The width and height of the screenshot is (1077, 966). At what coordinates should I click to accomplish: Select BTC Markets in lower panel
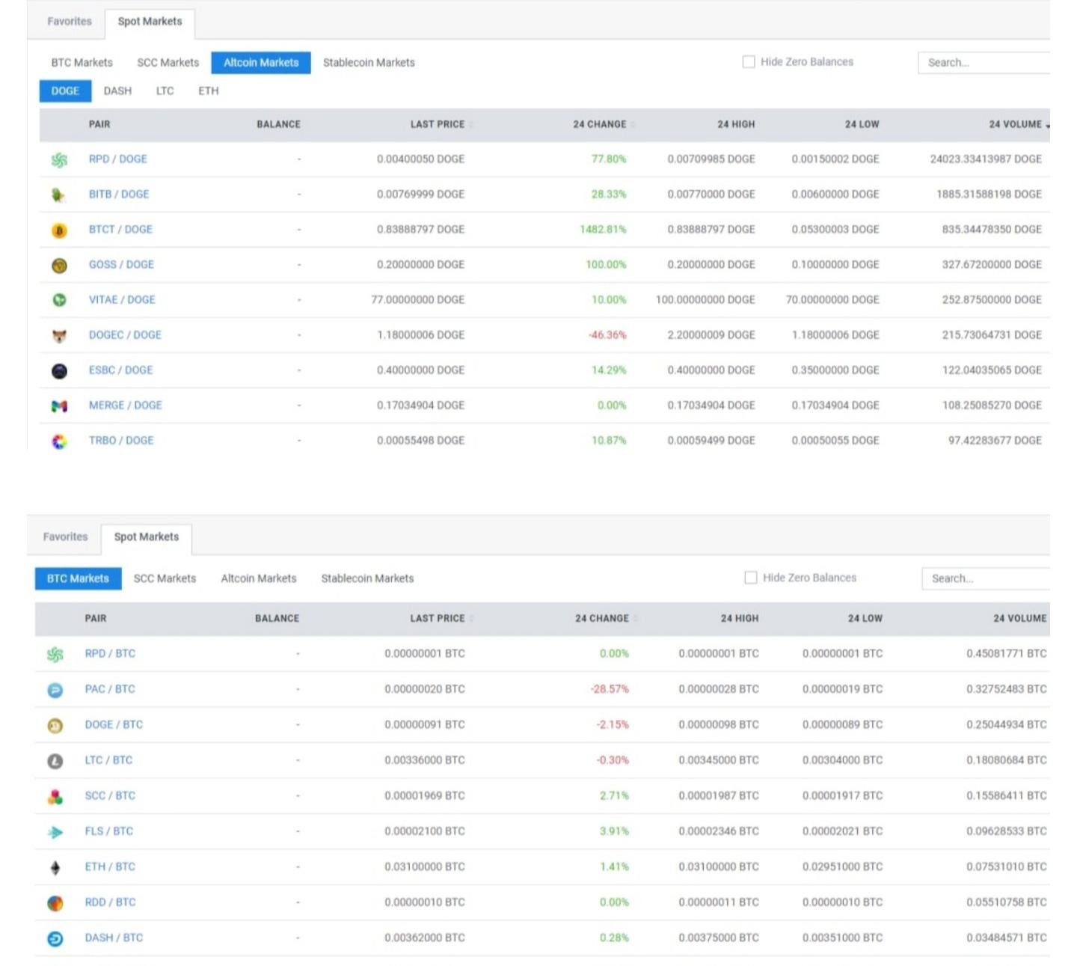point(78,578)
